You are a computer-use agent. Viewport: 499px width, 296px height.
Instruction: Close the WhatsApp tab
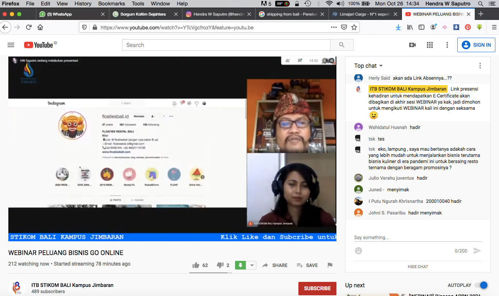pos(103,14)
